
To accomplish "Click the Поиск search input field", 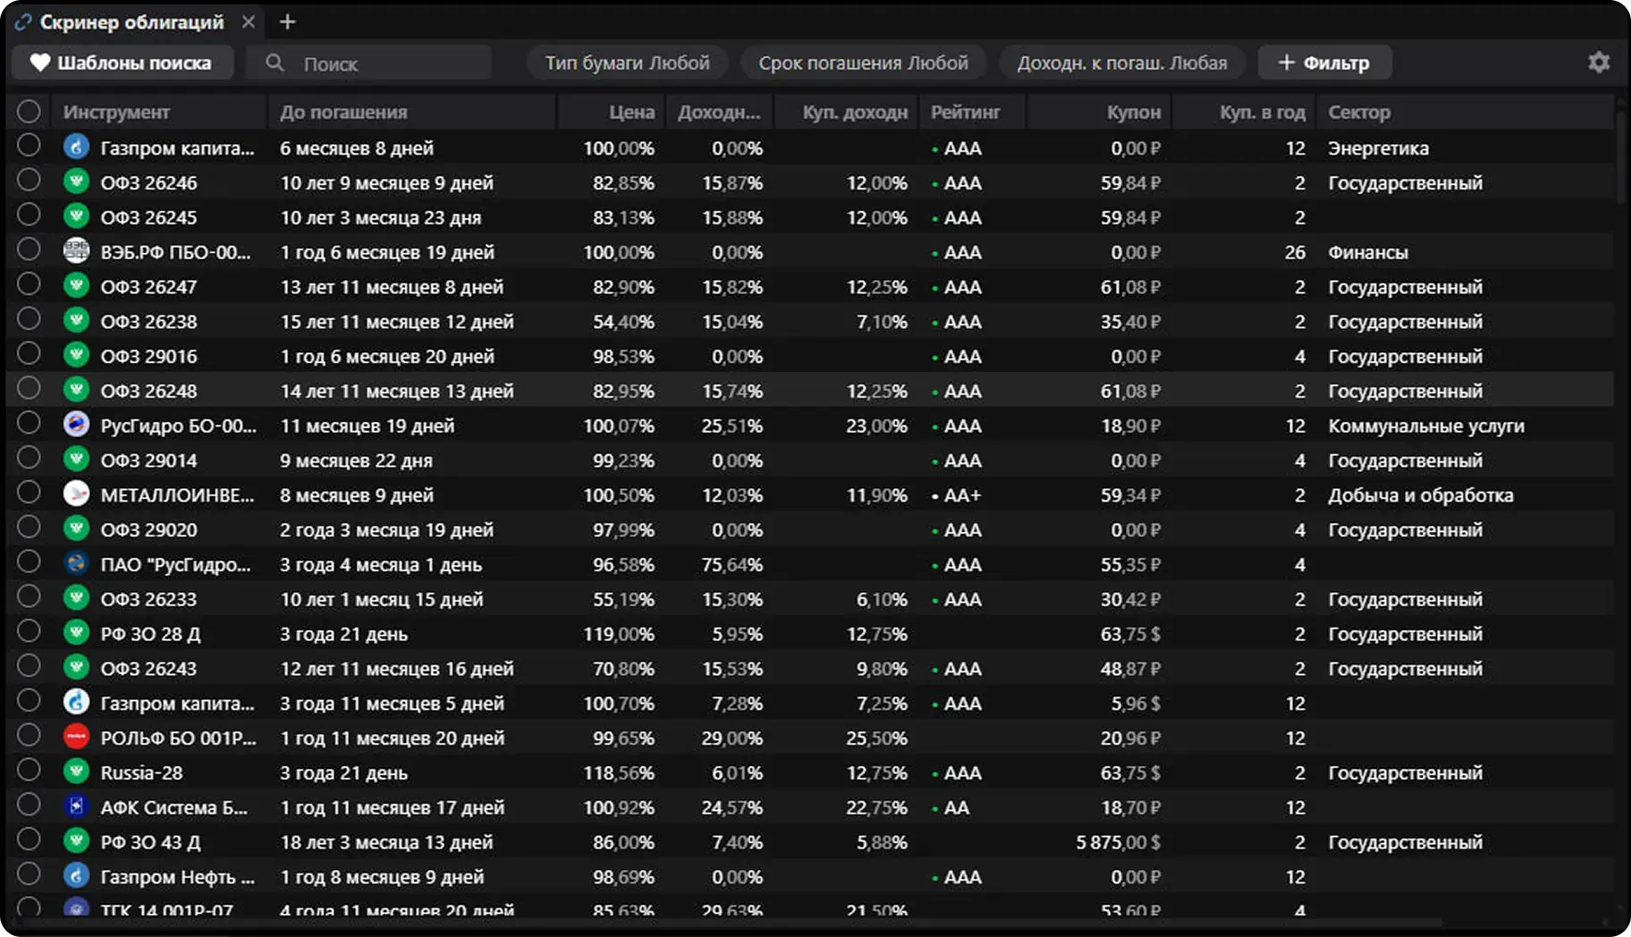I will pos(368,63).
